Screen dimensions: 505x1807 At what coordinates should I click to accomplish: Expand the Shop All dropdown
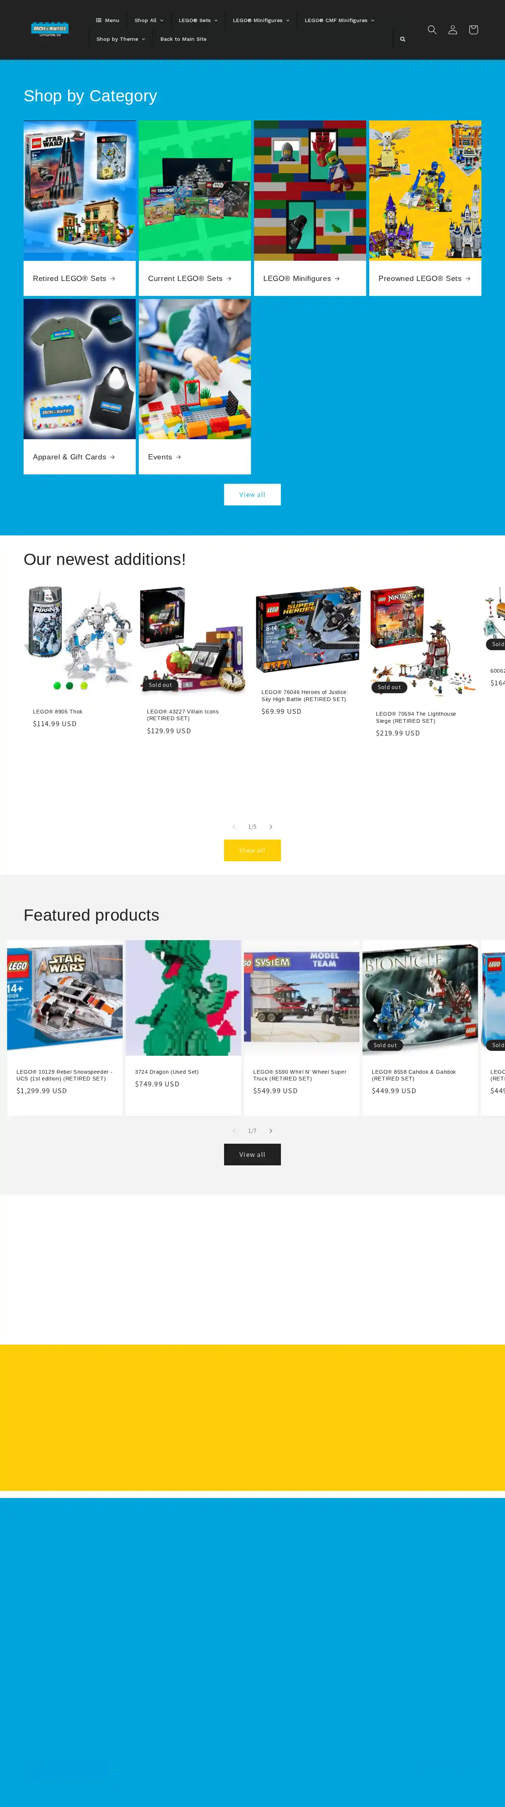click(x=149, y=20)
